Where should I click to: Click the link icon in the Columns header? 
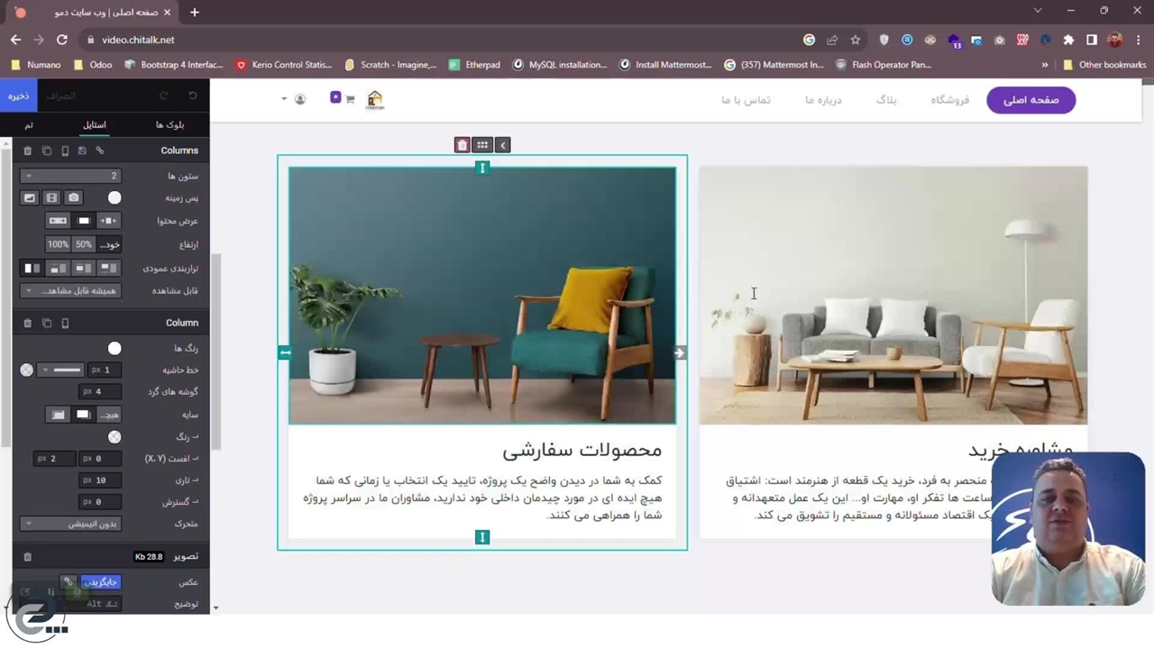coord(100,151)
